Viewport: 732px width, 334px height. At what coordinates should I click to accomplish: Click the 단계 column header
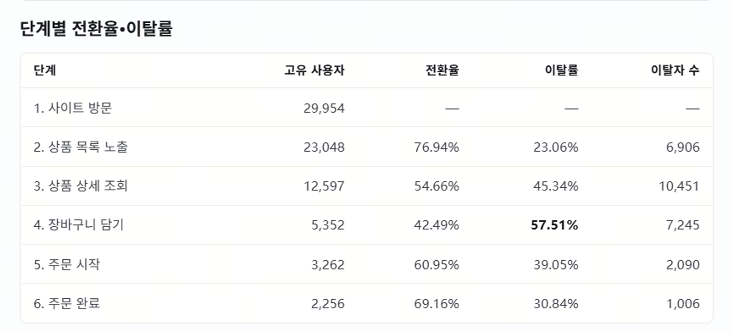(x=45, y=70)
